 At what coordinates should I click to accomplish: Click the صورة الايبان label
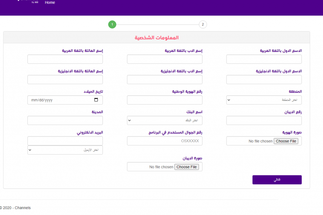192,158
